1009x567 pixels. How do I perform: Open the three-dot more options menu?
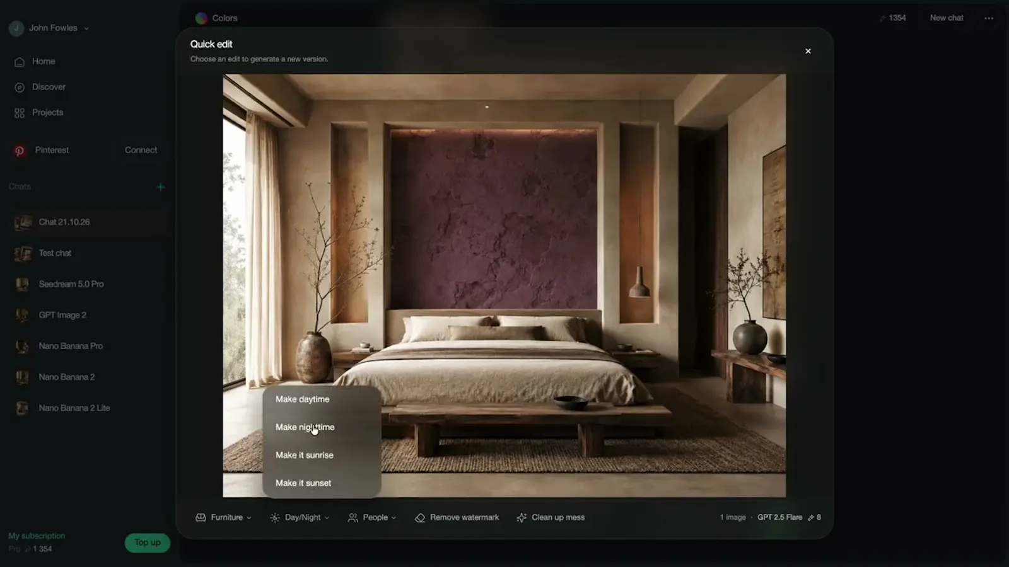pyautogui.click(x=989, y=18)
